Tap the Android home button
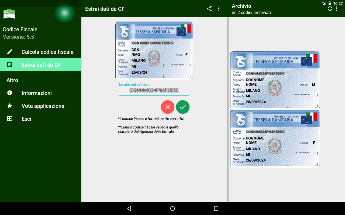 (x=172, y=209)
